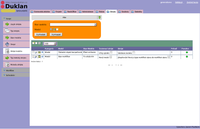Open detail icon next to Validace modelu

point(134,52)
